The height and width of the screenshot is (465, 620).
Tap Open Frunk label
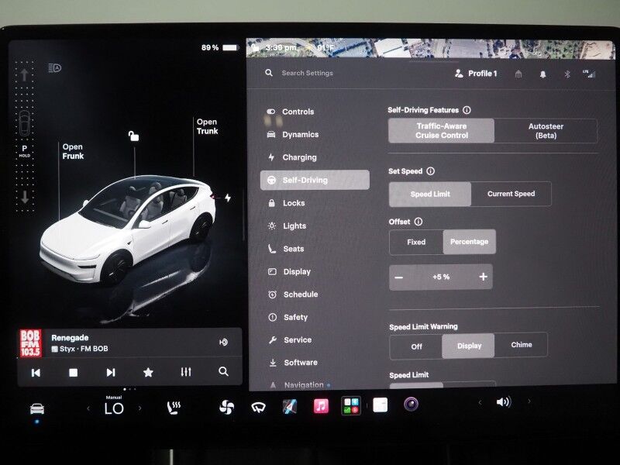click(x=73, y=151)
